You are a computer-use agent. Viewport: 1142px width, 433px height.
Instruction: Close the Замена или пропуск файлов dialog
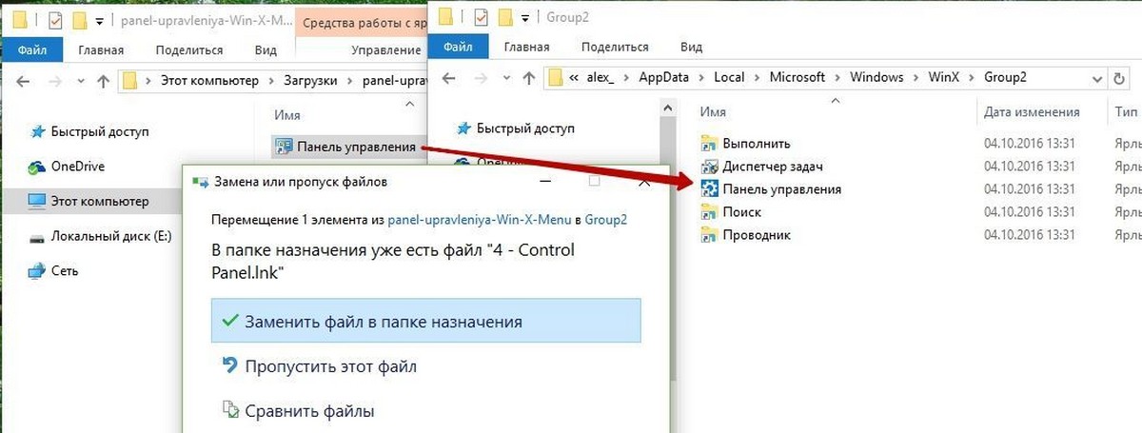(644, 181)
